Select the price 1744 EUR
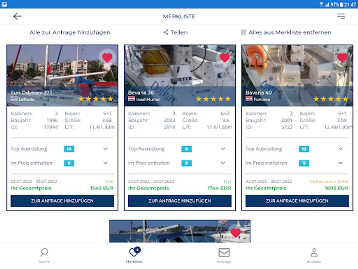Image resolution: width=358 pixels, height=269 pixels. [219, 188]
